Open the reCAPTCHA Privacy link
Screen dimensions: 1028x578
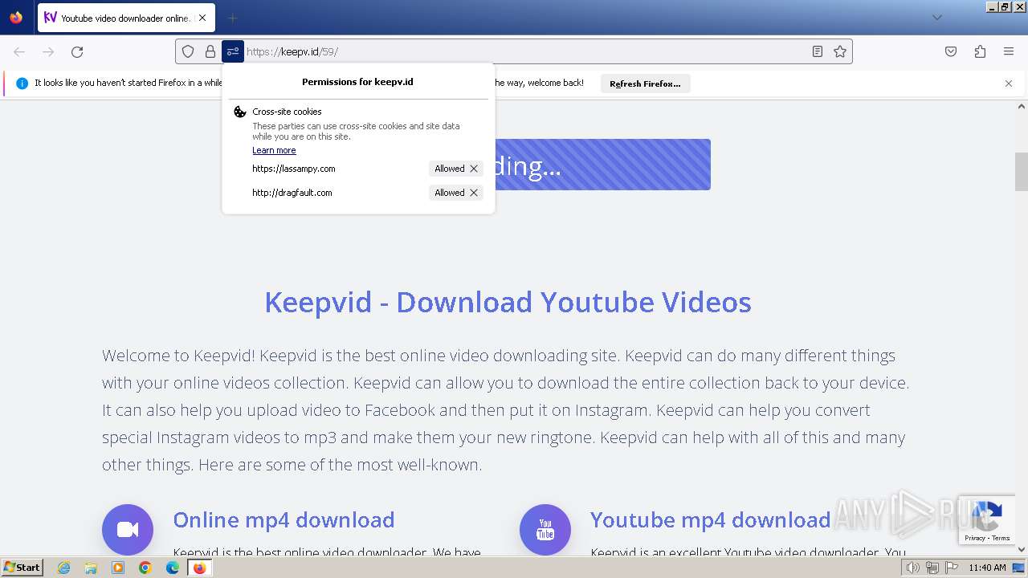[975, 538]
